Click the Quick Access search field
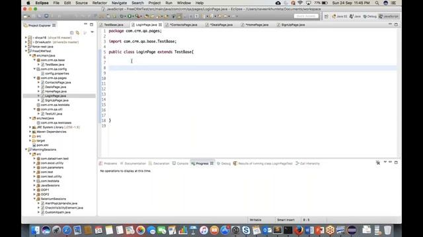This screenshot has width=423, height=237. pos(306,16)
